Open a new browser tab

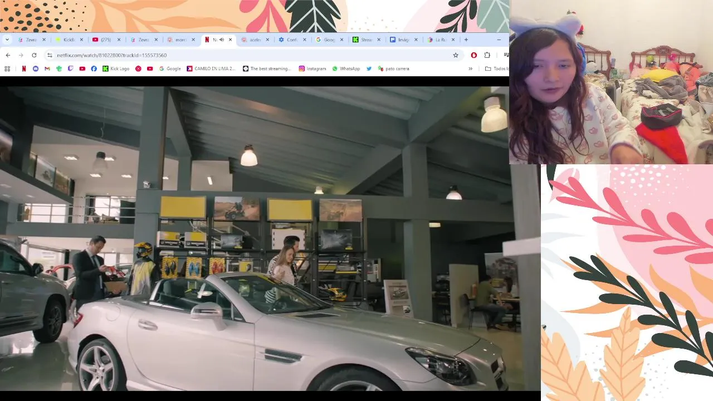pyautogui.click(x=466, y=40)
